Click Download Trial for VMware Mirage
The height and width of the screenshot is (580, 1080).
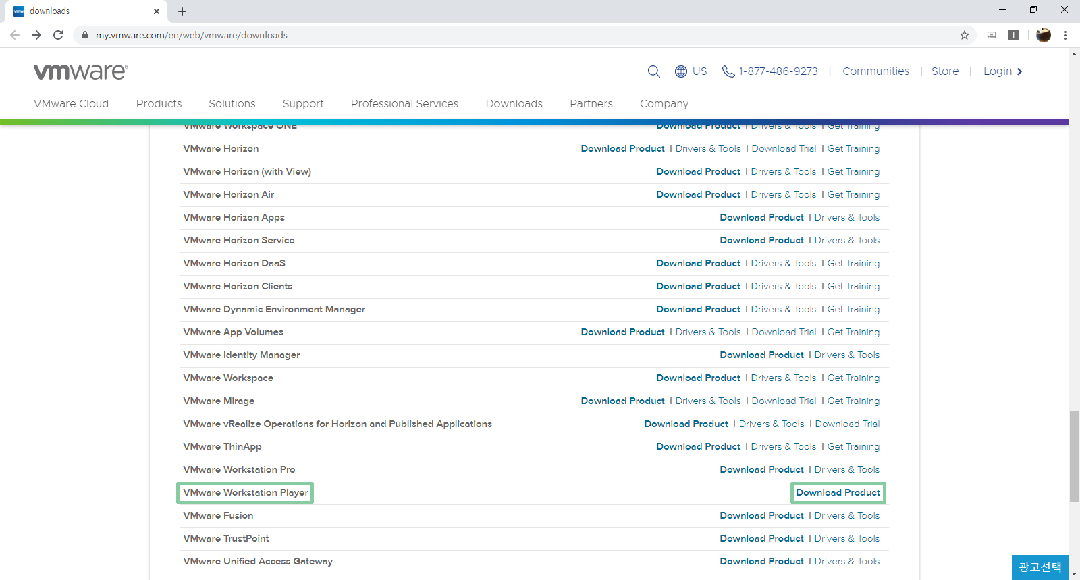(784, 401)
